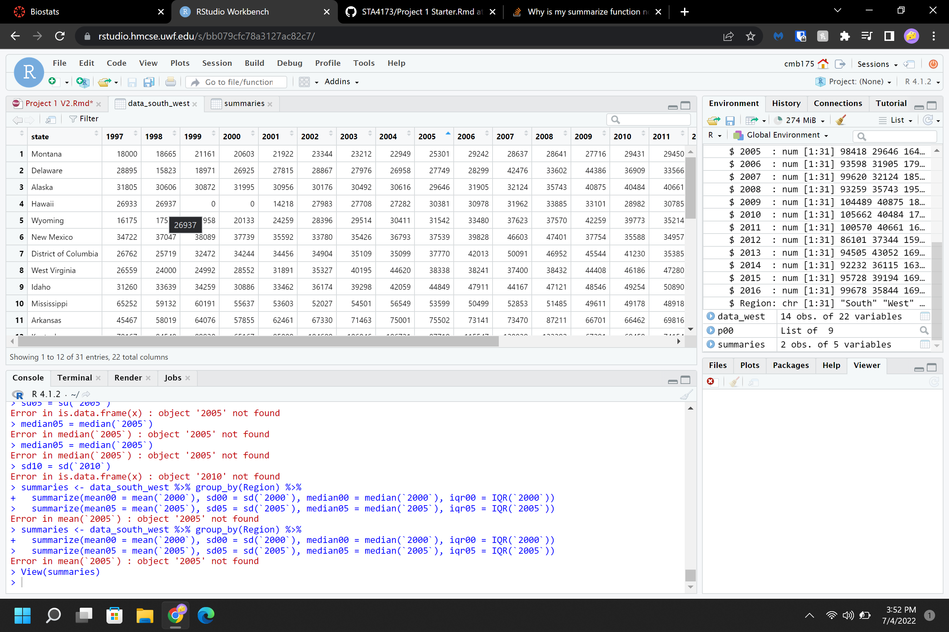Expand the data_west object in Environment
949x632 pixels.
(x=711, y=316)
